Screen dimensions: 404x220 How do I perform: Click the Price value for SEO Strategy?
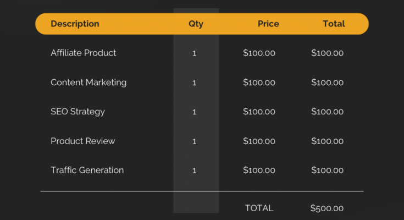click(x=259, y=112)
